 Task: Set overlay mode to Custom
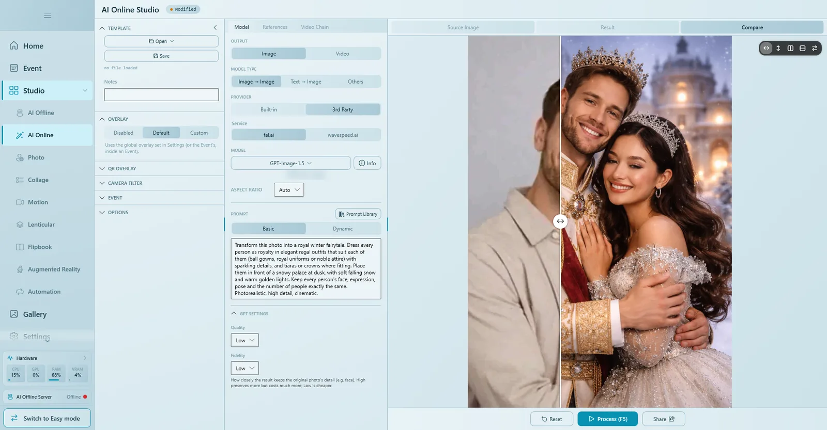(199, 133)
